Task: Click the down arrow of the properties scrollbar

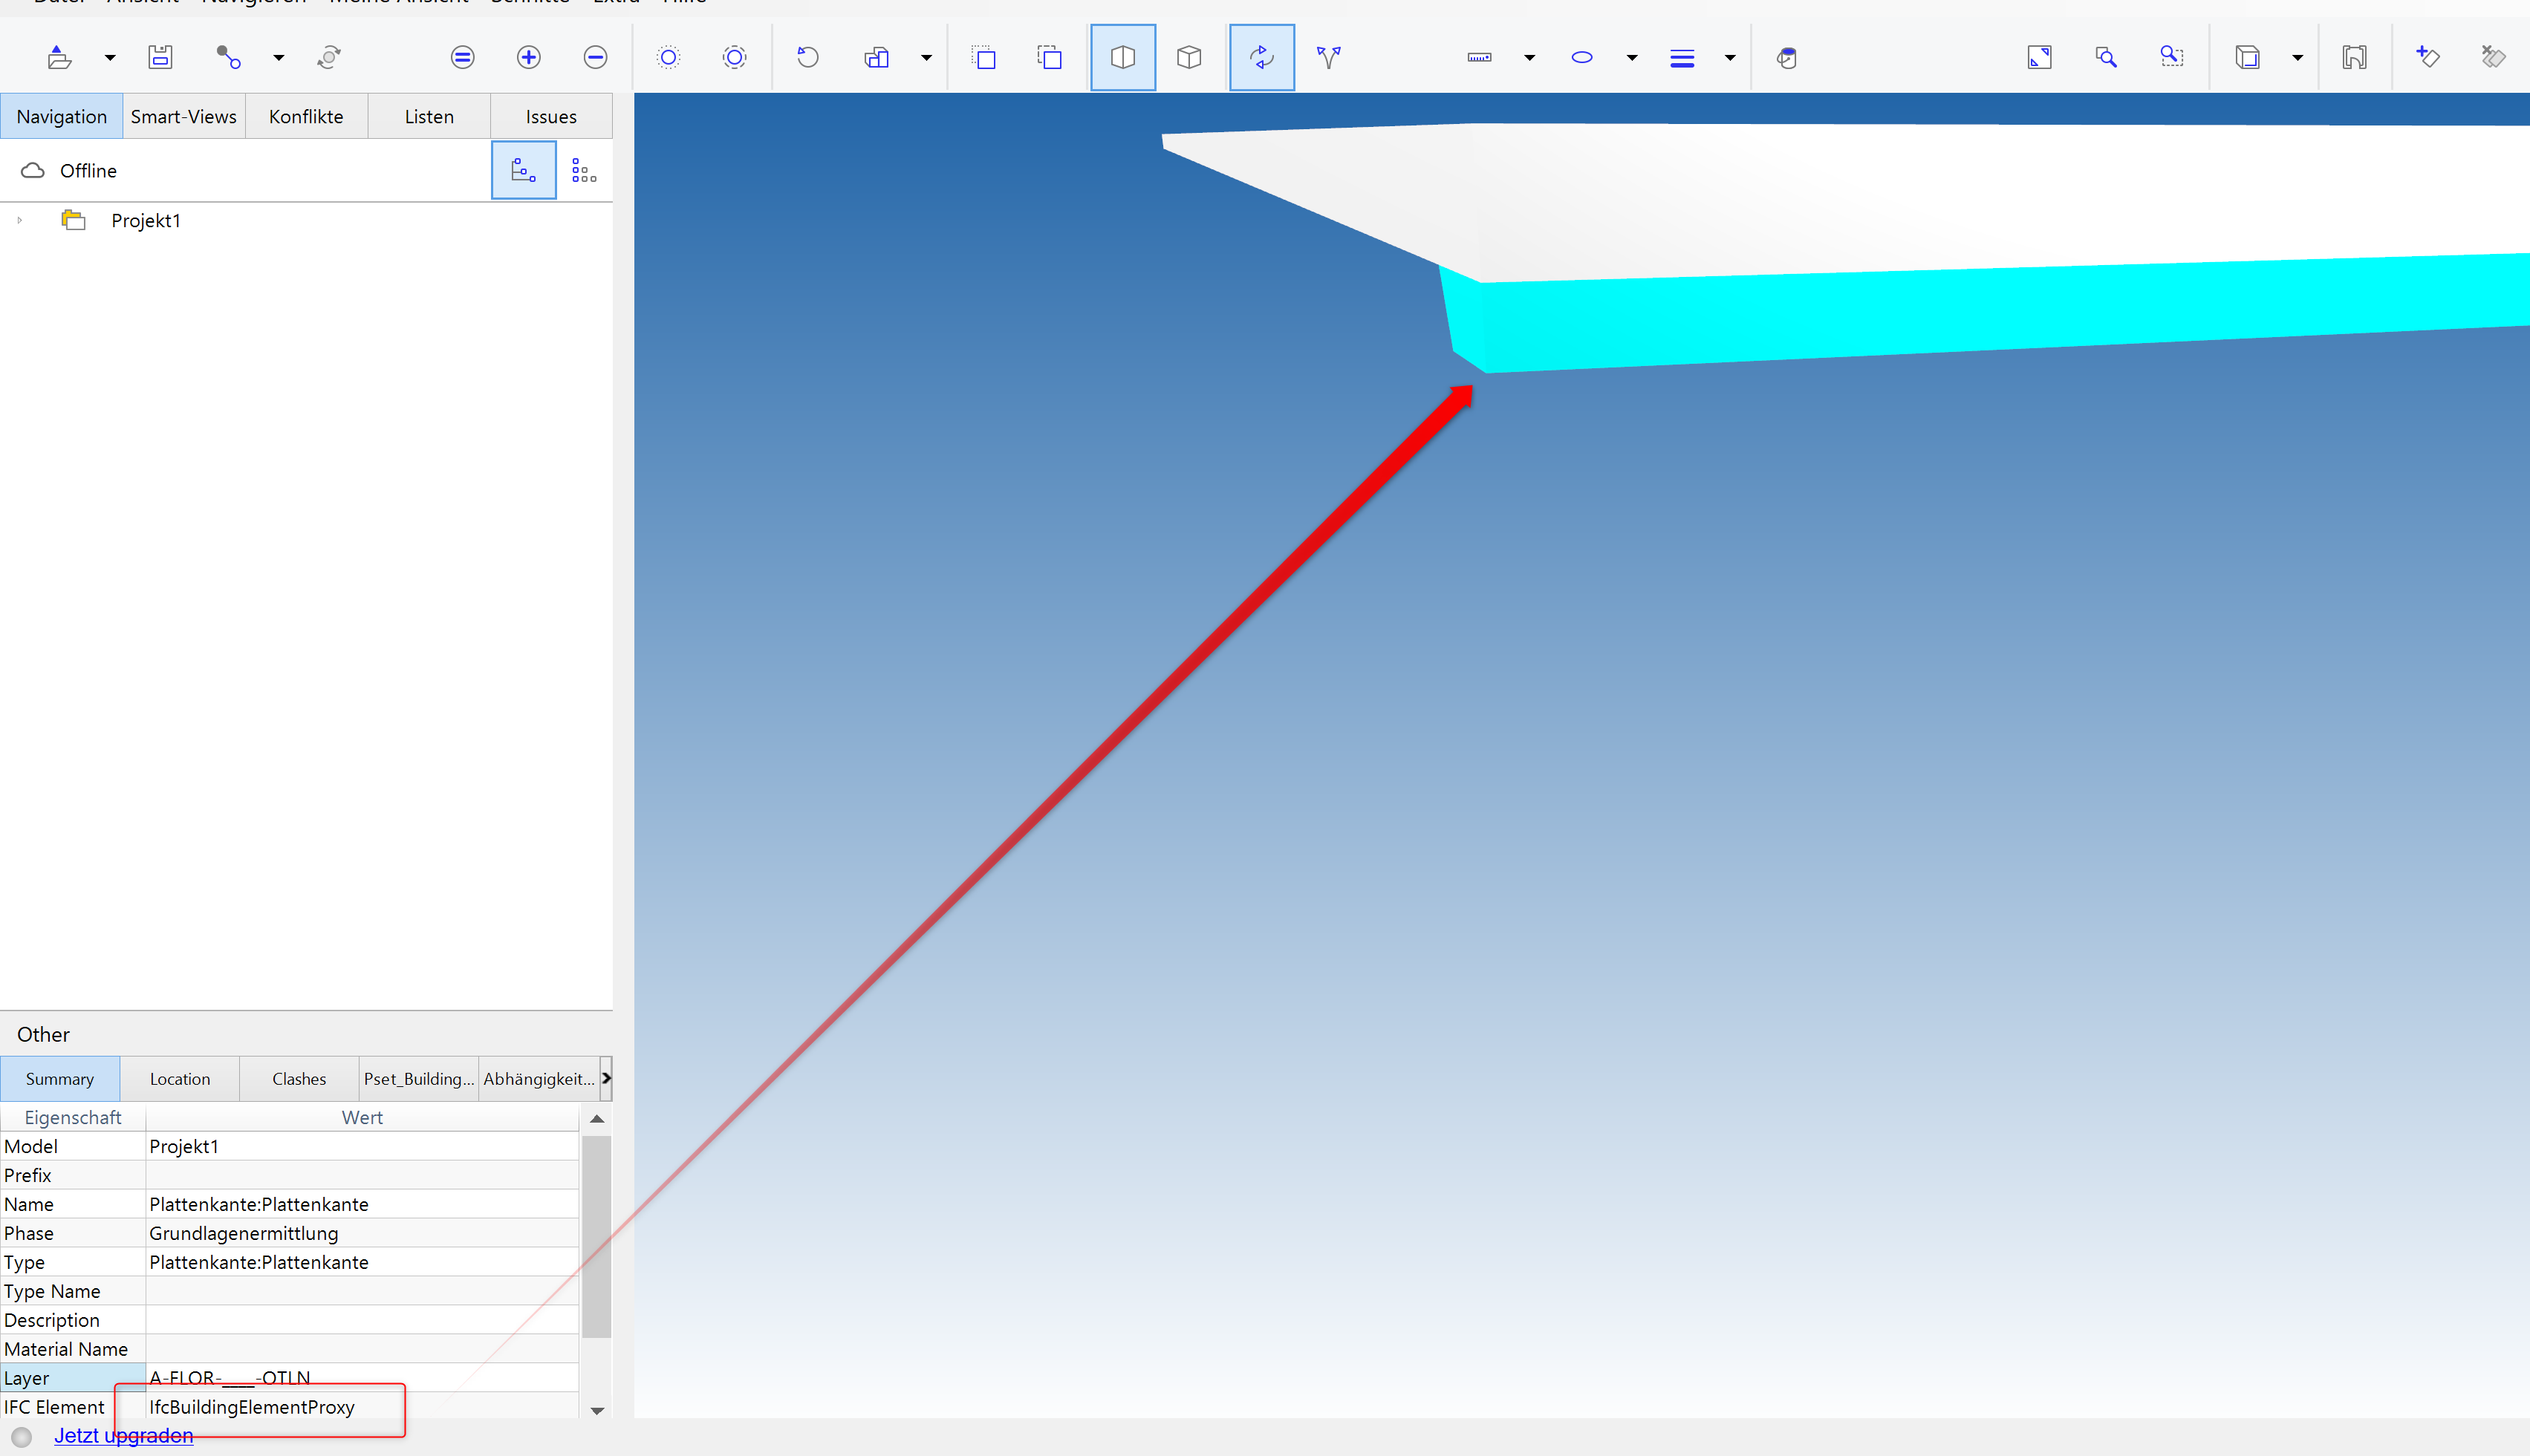Action: [597, 1410]
